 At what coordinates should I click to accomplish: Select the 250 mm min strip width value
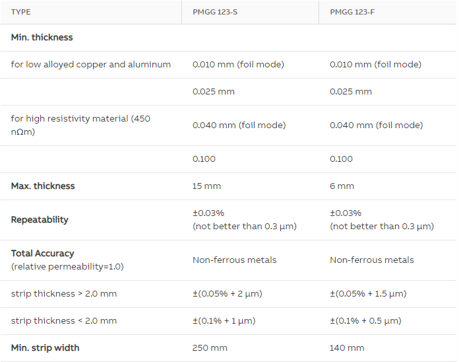(210, 348)
